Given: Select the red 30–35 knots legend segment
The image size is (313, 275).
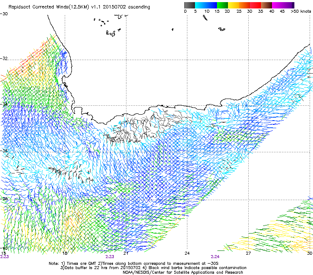Looking at the screenshot, I should (255, 5).
